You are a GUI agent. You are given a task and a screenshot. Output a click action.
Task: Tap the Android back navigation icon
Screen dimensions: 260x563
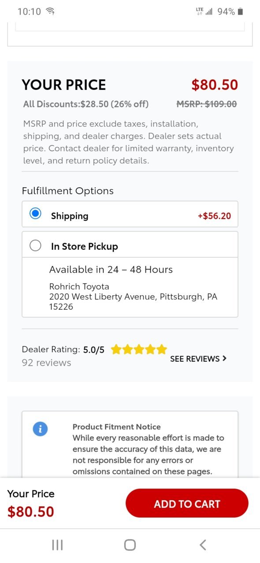point(202,545)
